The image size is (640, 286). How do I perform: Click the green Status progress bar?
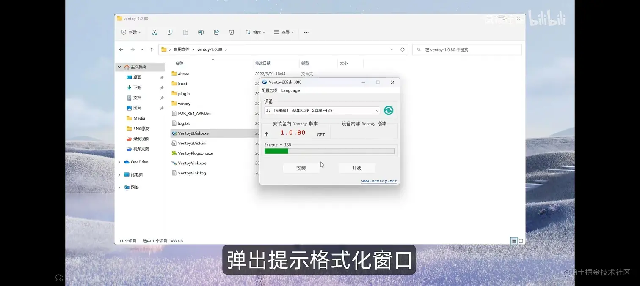pyautogui.click(x=329, y=151)
